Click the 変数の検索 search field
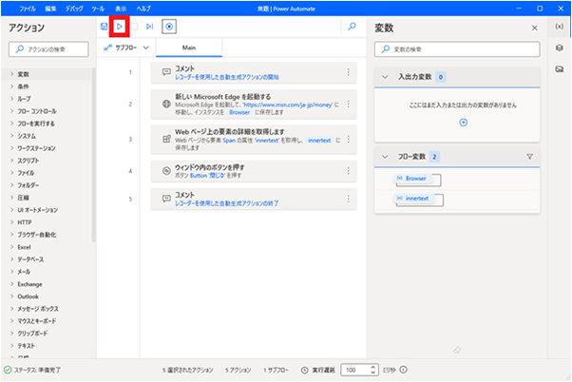The image size is (572, 382). coord(457,49)
